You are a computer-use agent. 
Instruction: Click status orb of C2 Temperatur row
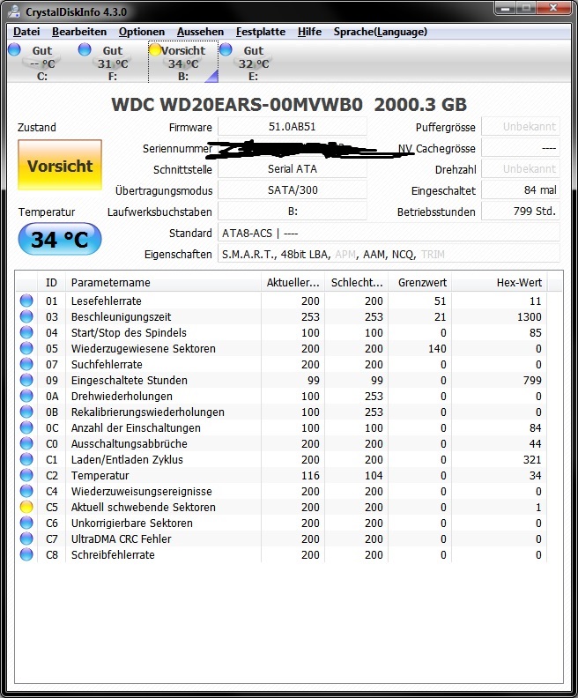tap(26, 475)
